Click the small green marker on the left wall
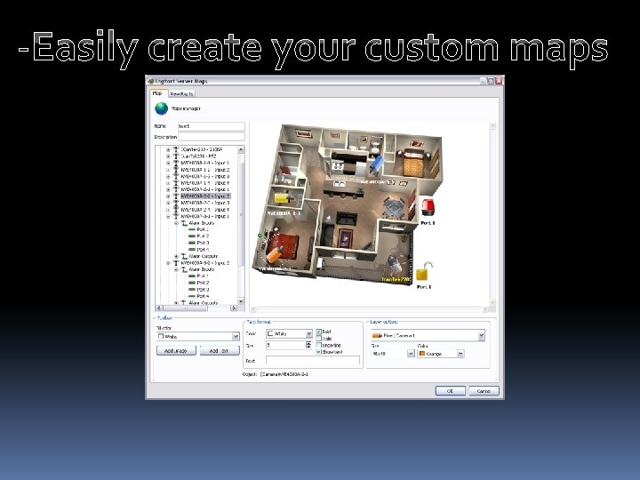Image resolution: width=640 pixels, height=480 pixels. [260, 236]
